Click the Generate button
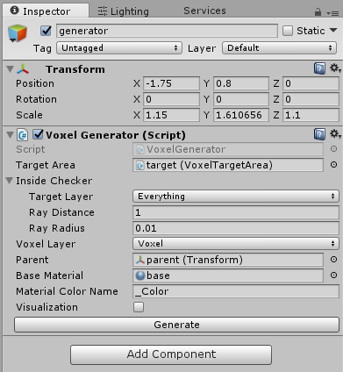This screenshot has height=372, width=343. [176, 325]
